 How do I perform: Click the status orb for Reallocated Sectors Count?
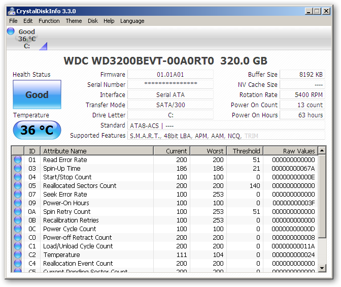(x=18, y=185)
